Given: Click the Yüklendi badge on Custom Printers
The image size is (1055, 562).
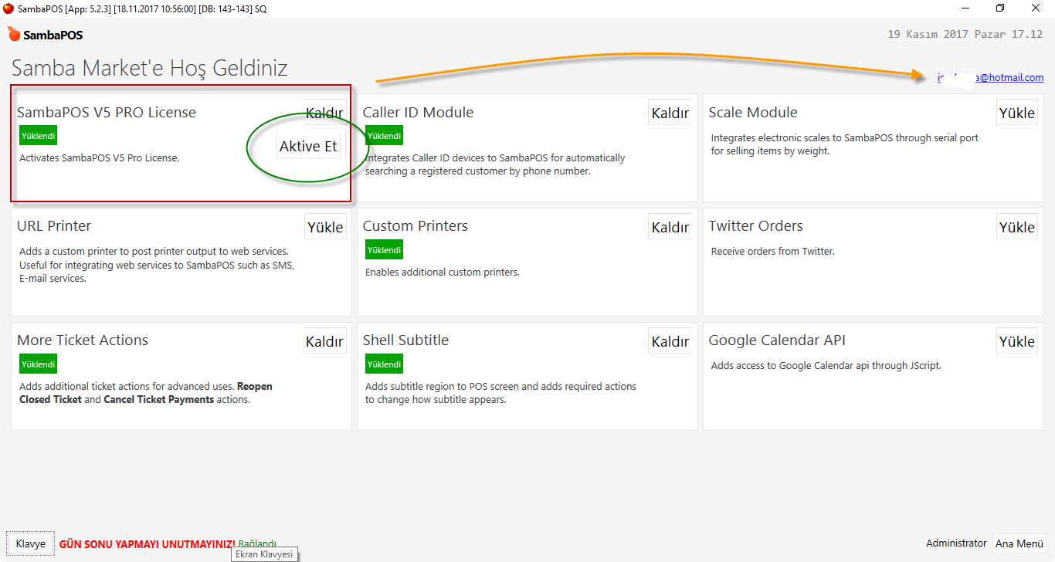Looking at the screenshot, I should [384, 250].
